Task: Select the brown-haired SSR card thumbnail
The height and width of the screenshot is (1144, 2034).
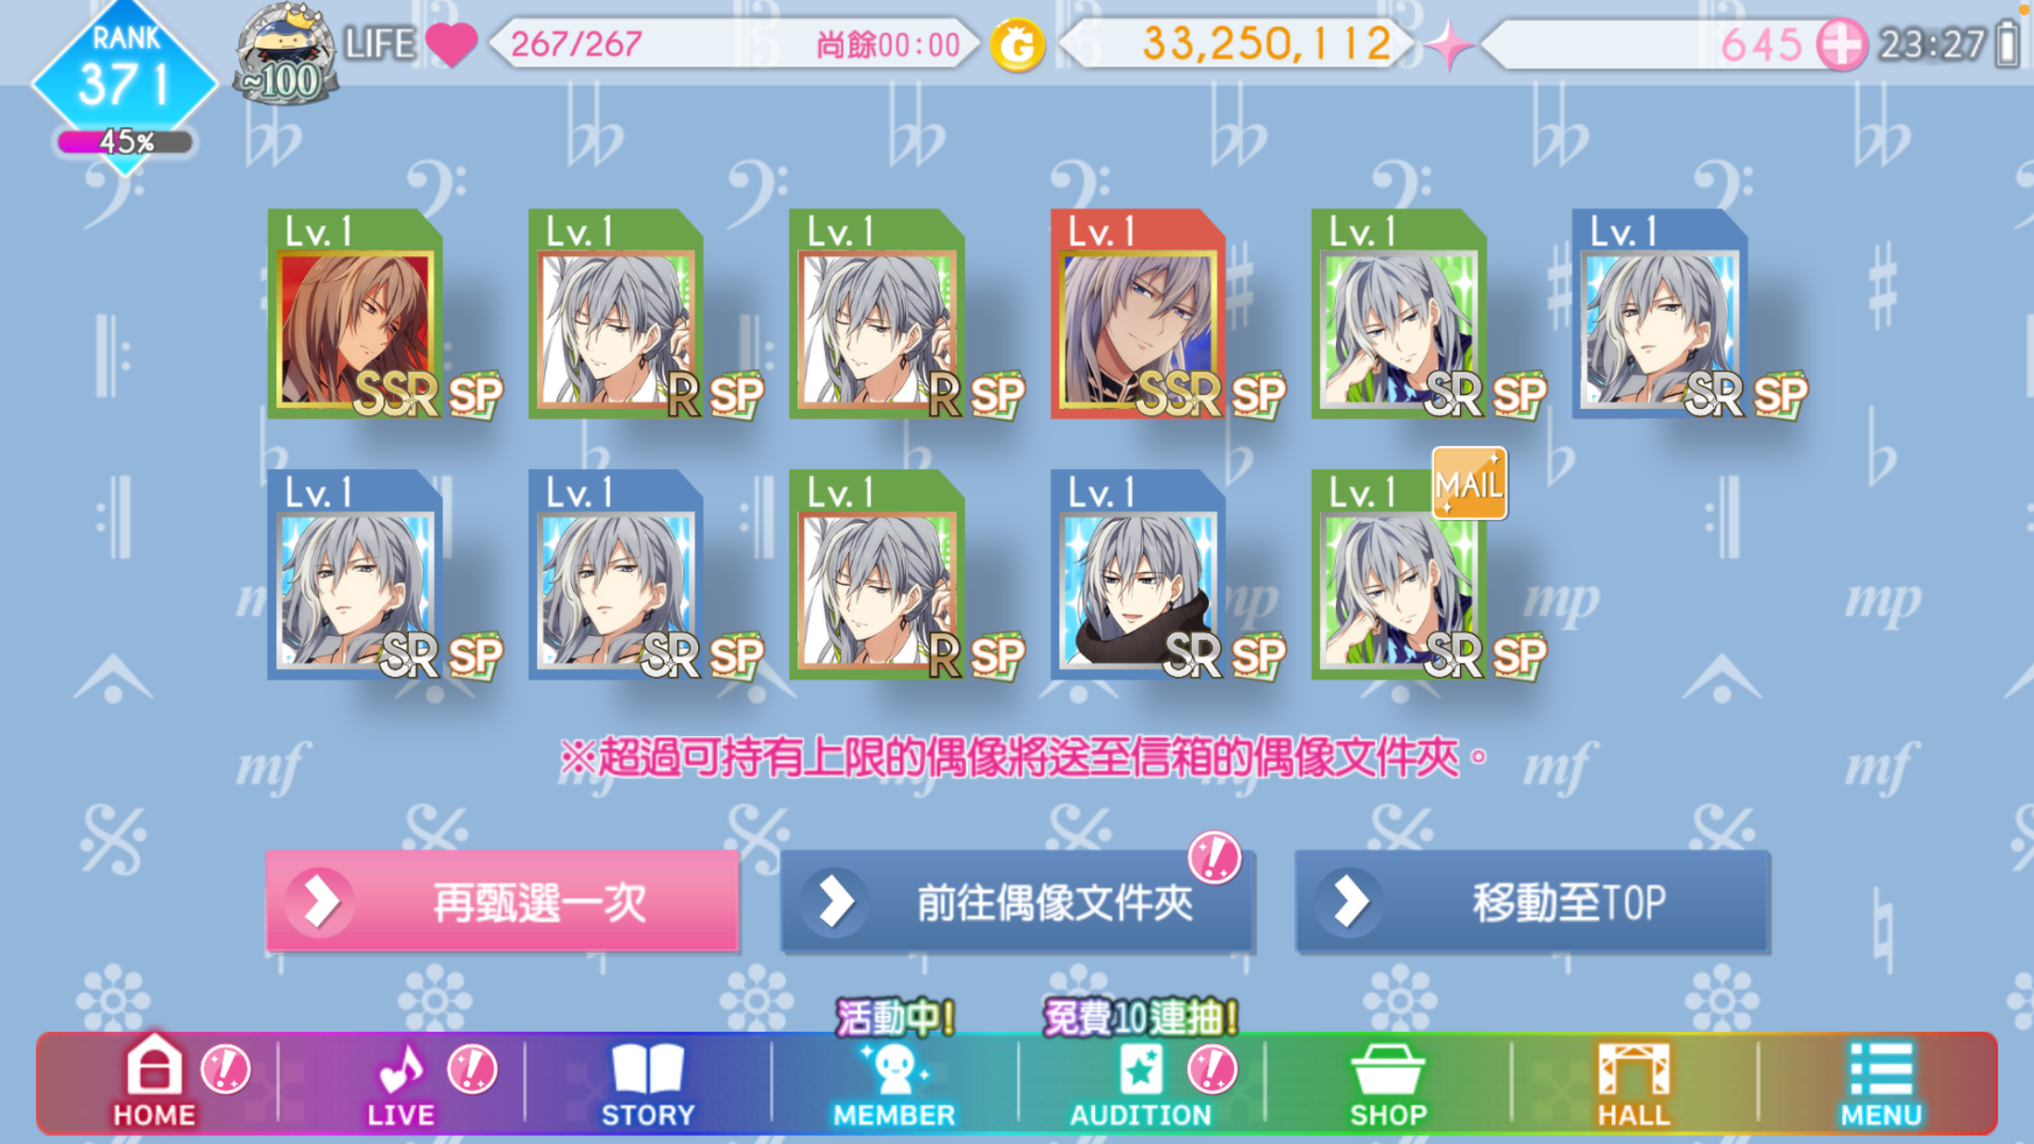Action: 355,314
